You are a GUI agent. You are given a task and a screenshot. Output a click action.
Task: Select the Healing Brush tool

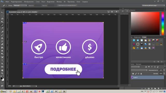(x=2, y=32)
